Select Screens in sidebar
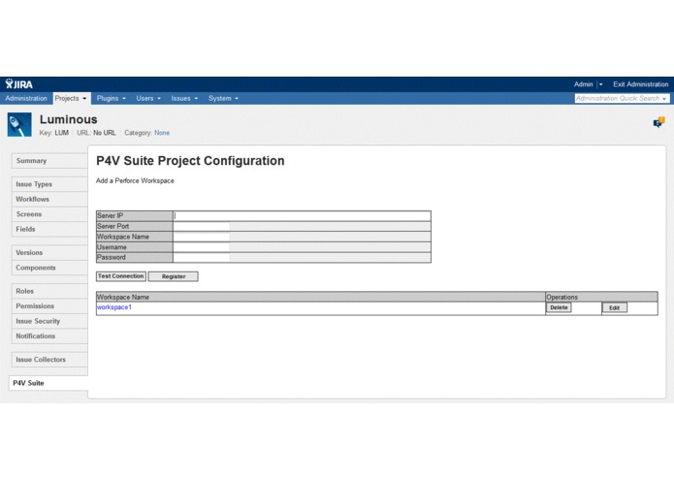Screen dimensions: 674x479 49,214
